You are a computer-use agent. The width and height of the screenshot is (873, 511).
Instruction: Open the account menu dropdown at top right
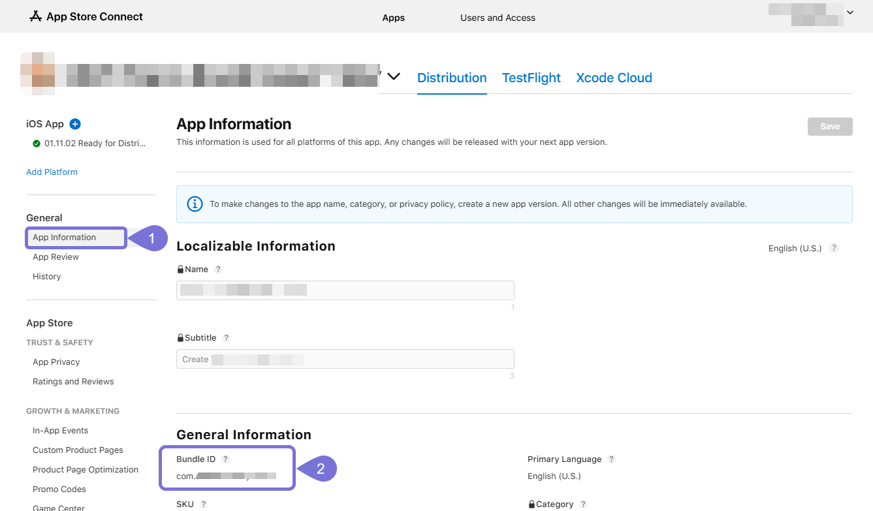(849, 12)
